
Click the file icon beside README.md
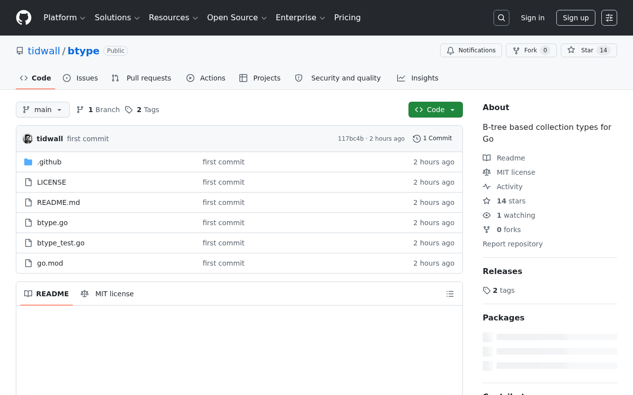(28, 202)
